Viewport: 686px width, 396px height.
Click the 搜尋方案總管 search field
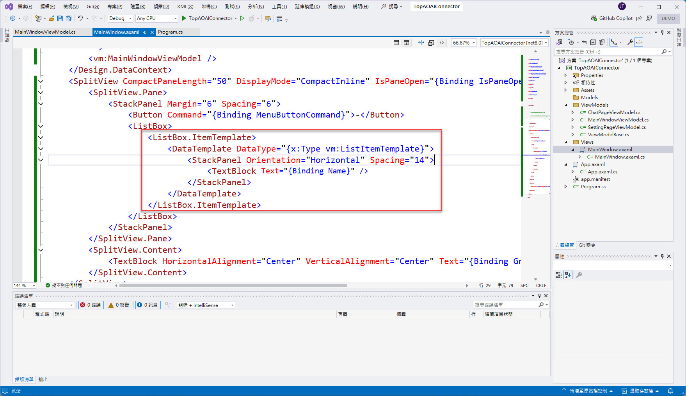608,52
